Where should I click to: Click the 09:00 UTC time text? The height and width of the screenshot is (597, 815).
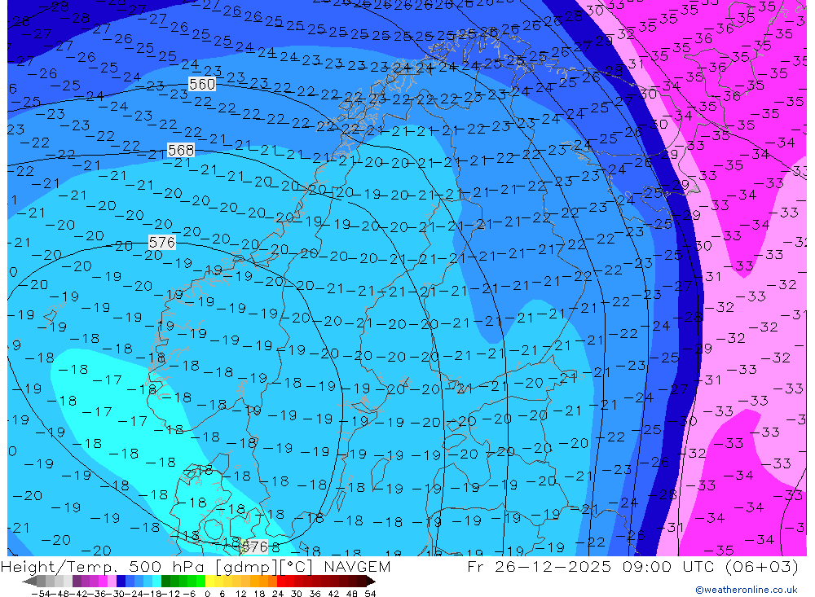670,566
